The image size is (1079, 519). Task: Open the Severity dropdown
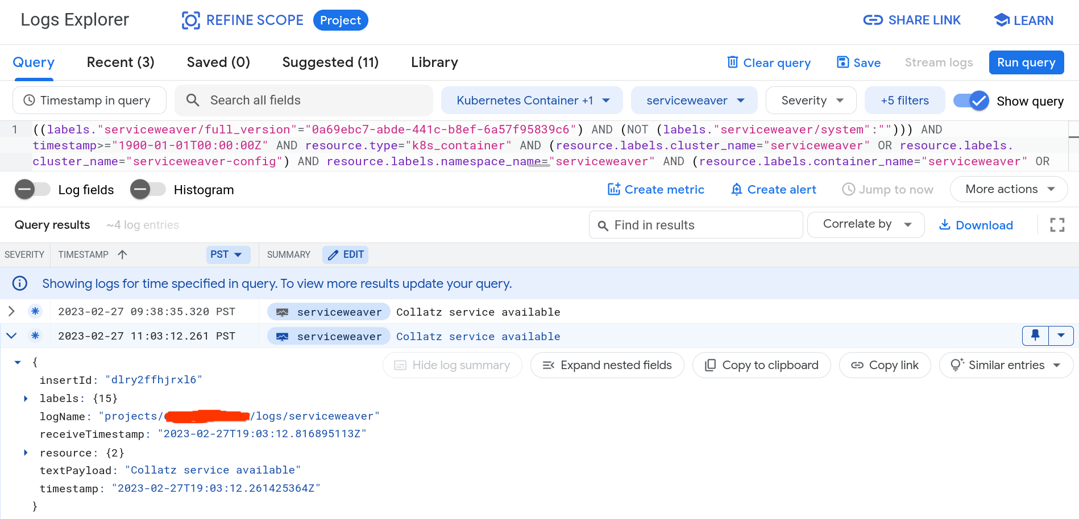point(811,101)
